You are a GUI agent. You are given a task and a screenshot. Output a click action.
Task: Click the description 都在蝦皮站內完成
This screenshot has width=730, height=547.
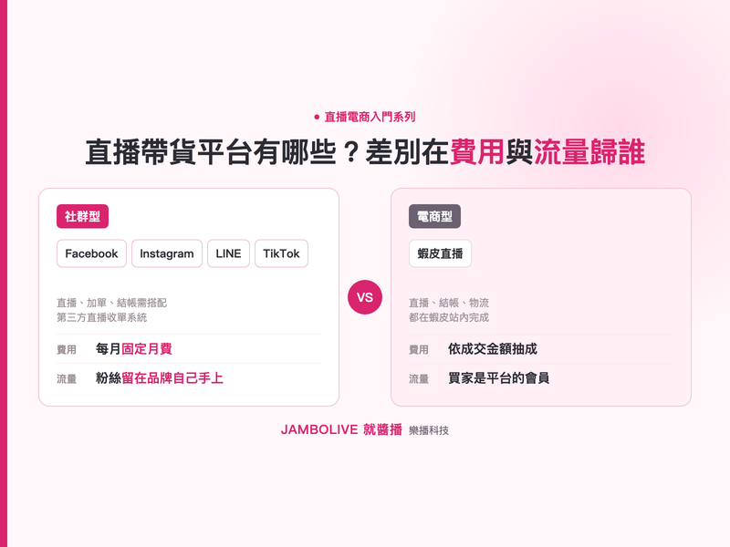coord(449,317)
